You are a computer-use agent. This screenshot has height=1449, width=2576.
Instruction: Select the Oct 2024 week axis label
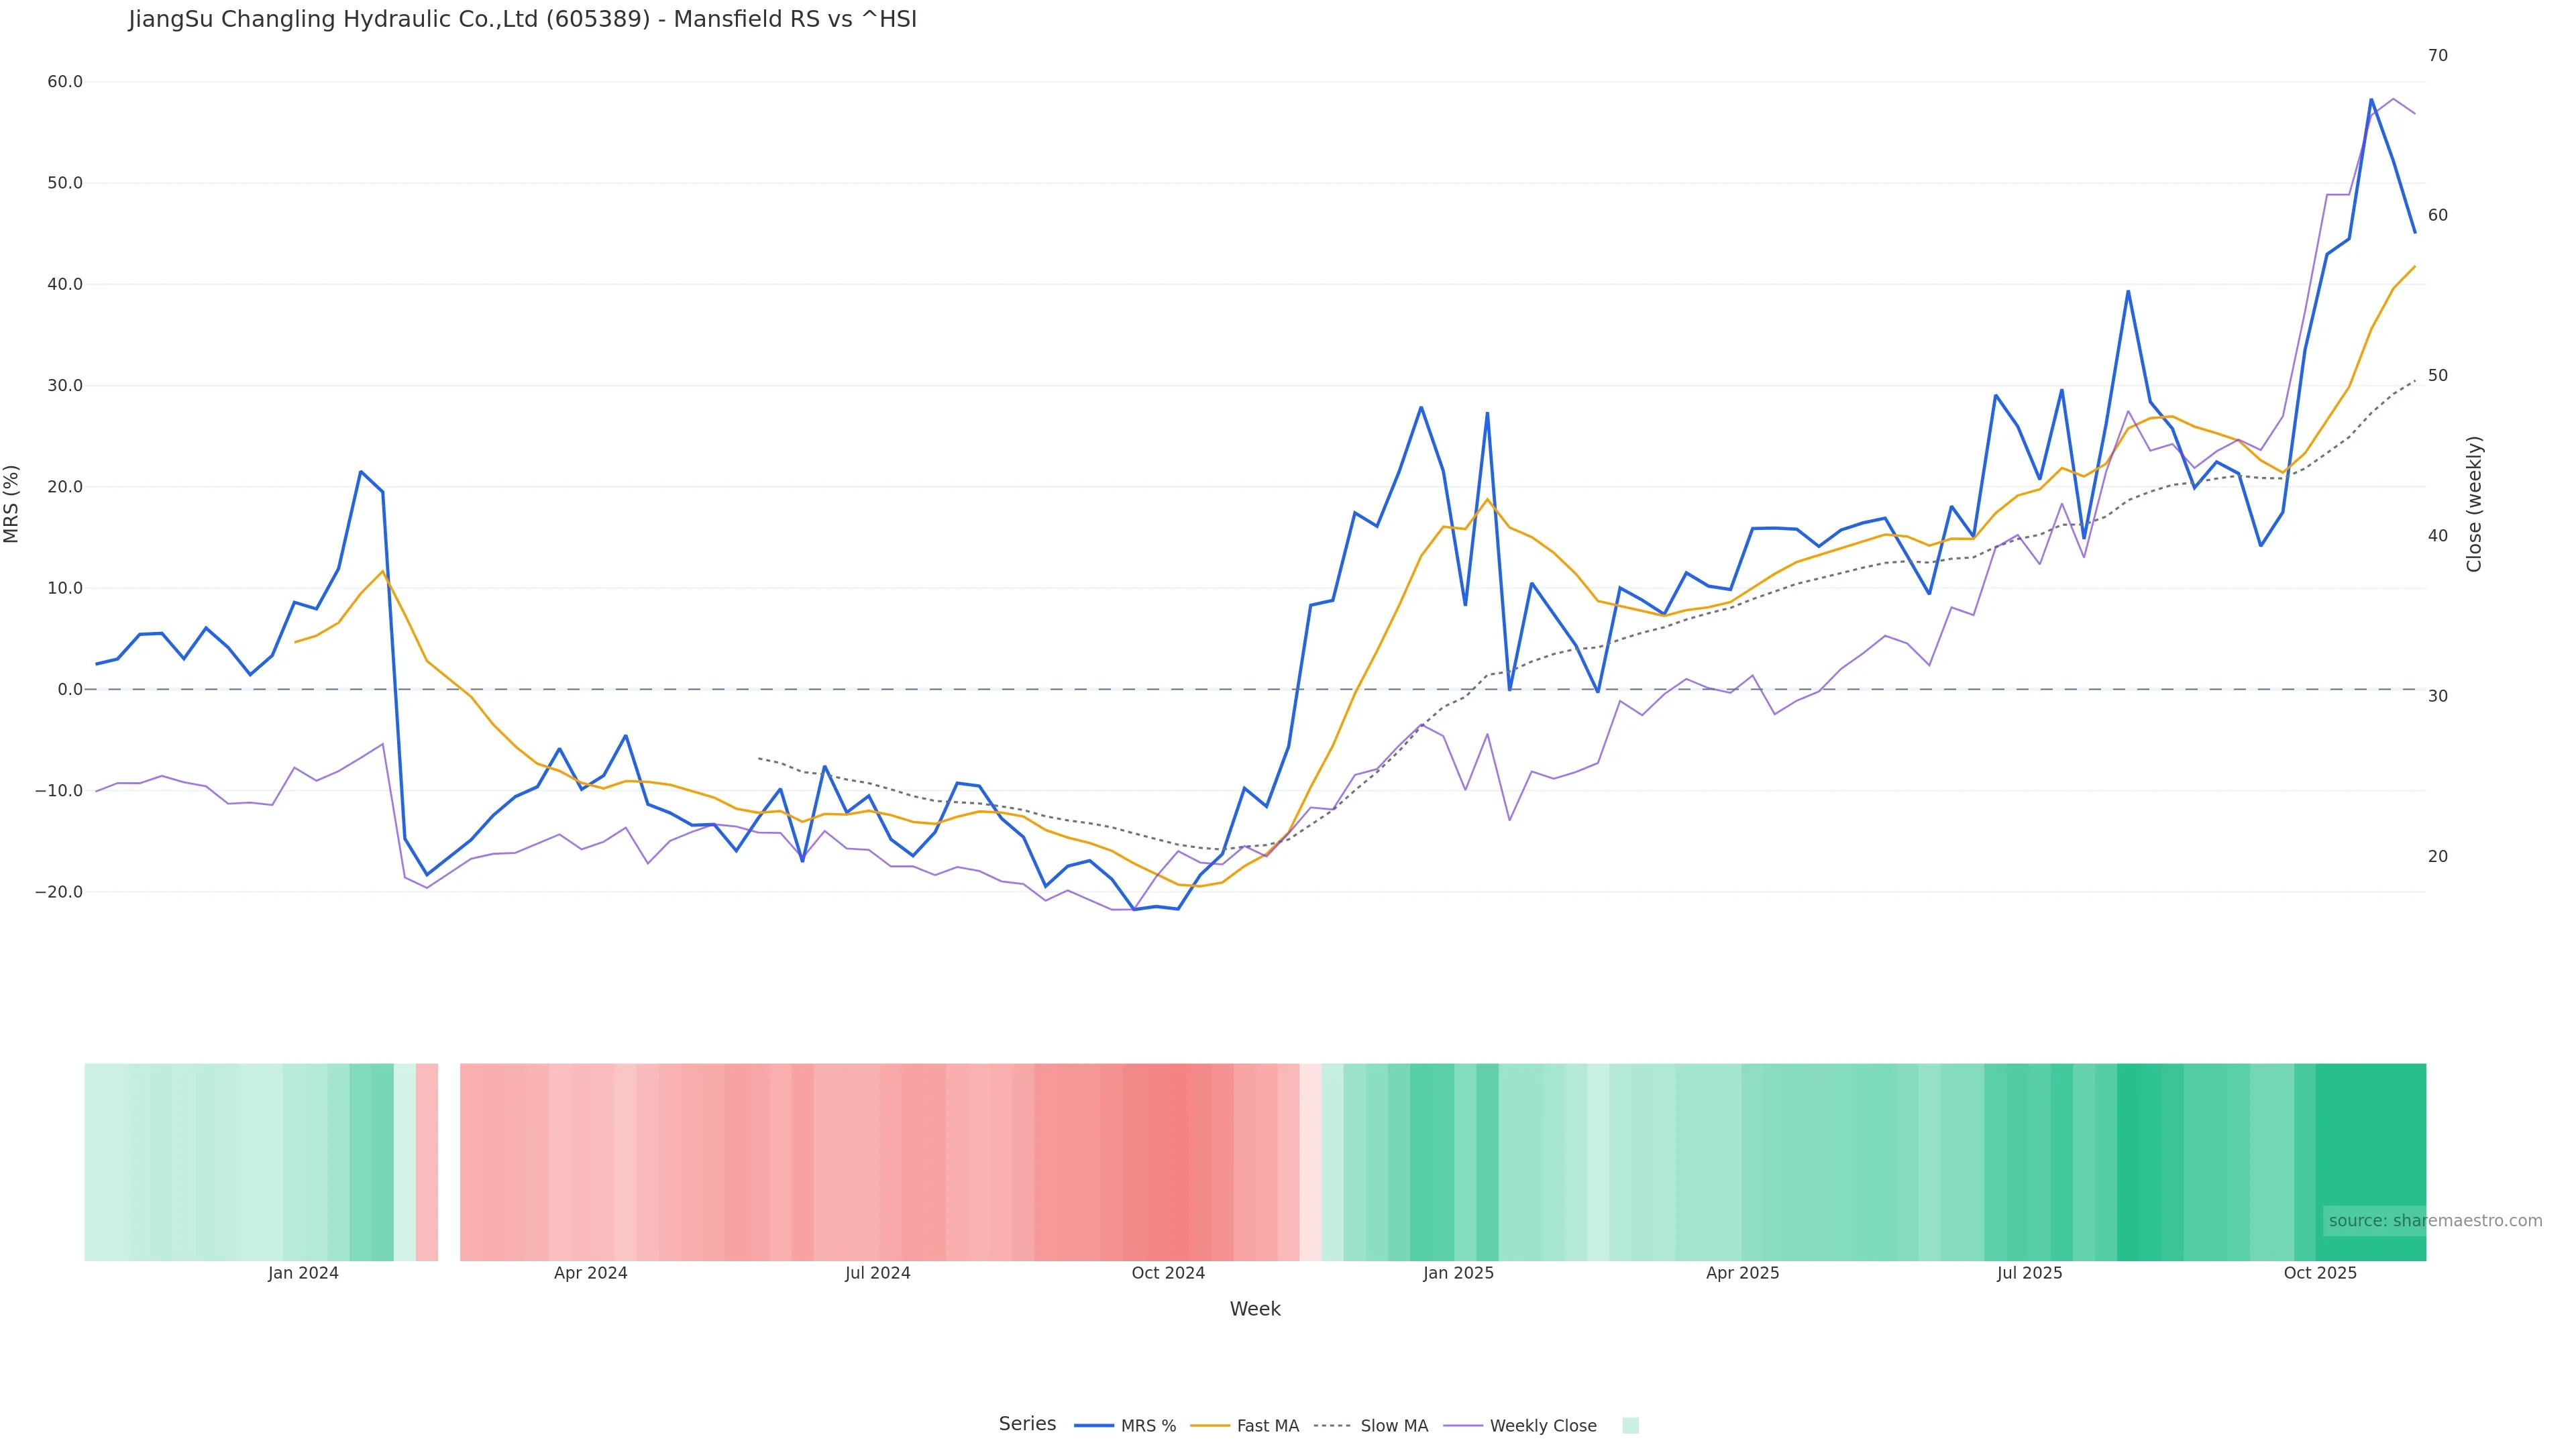tap(1168, 1273)
